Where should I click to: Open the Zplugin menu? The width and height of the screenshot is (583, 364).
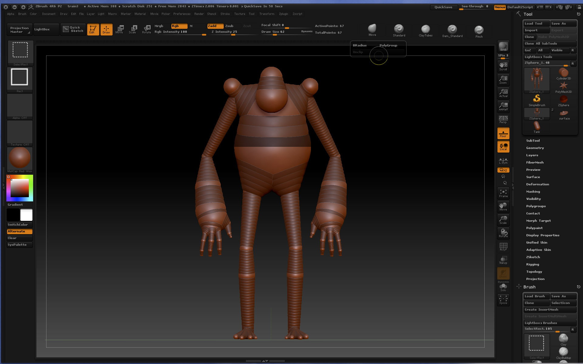click(x=283, y=14)
